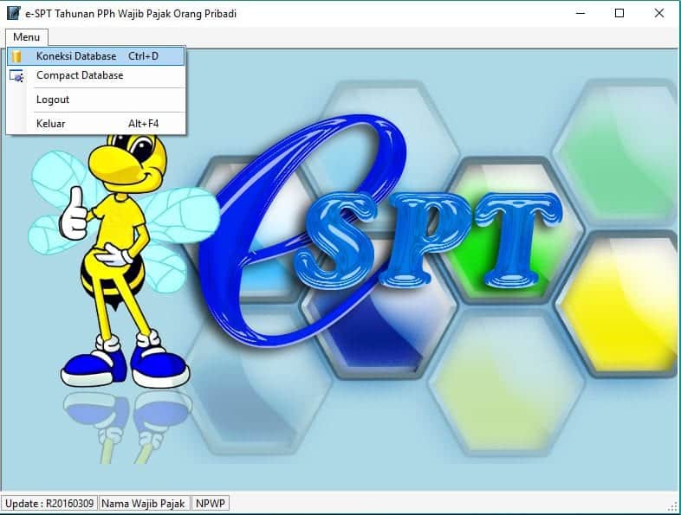The height and width of the screenshot is (515, 681).
Task: Choose Keluar to exit the application
Action: pyautogui.click(x=96, y=124)
